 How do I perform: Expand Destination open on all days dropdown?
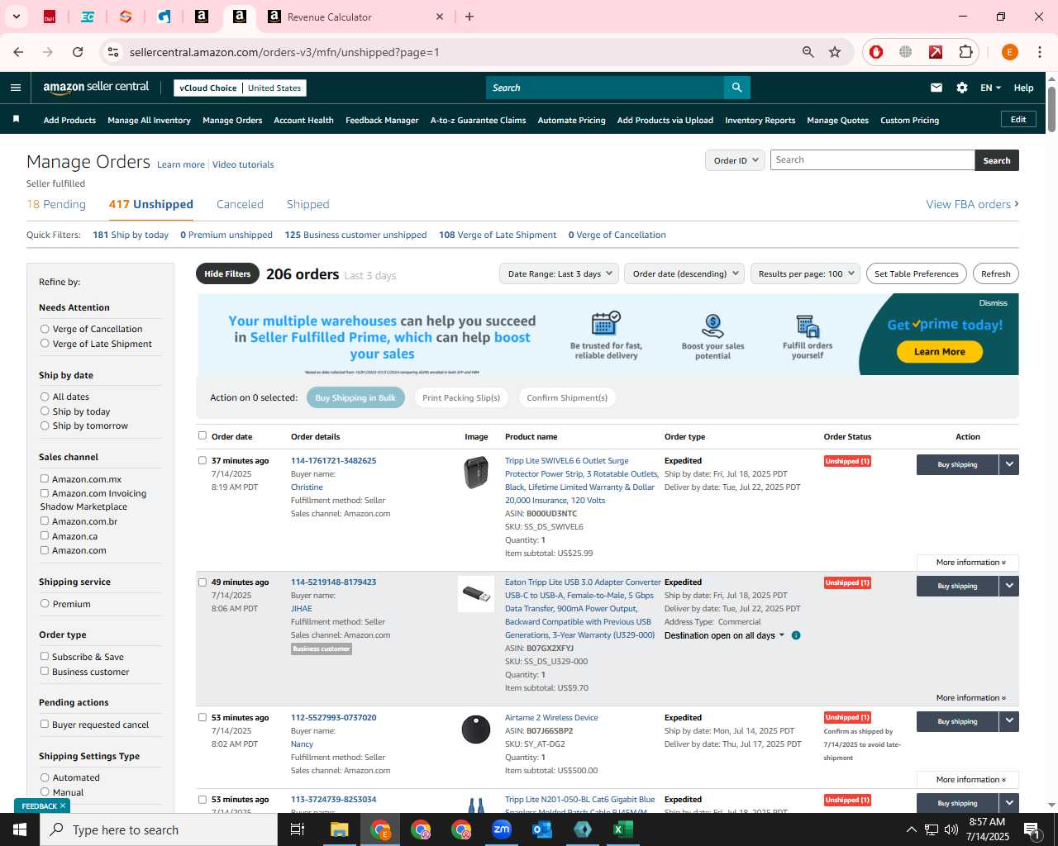pos(725,635)
